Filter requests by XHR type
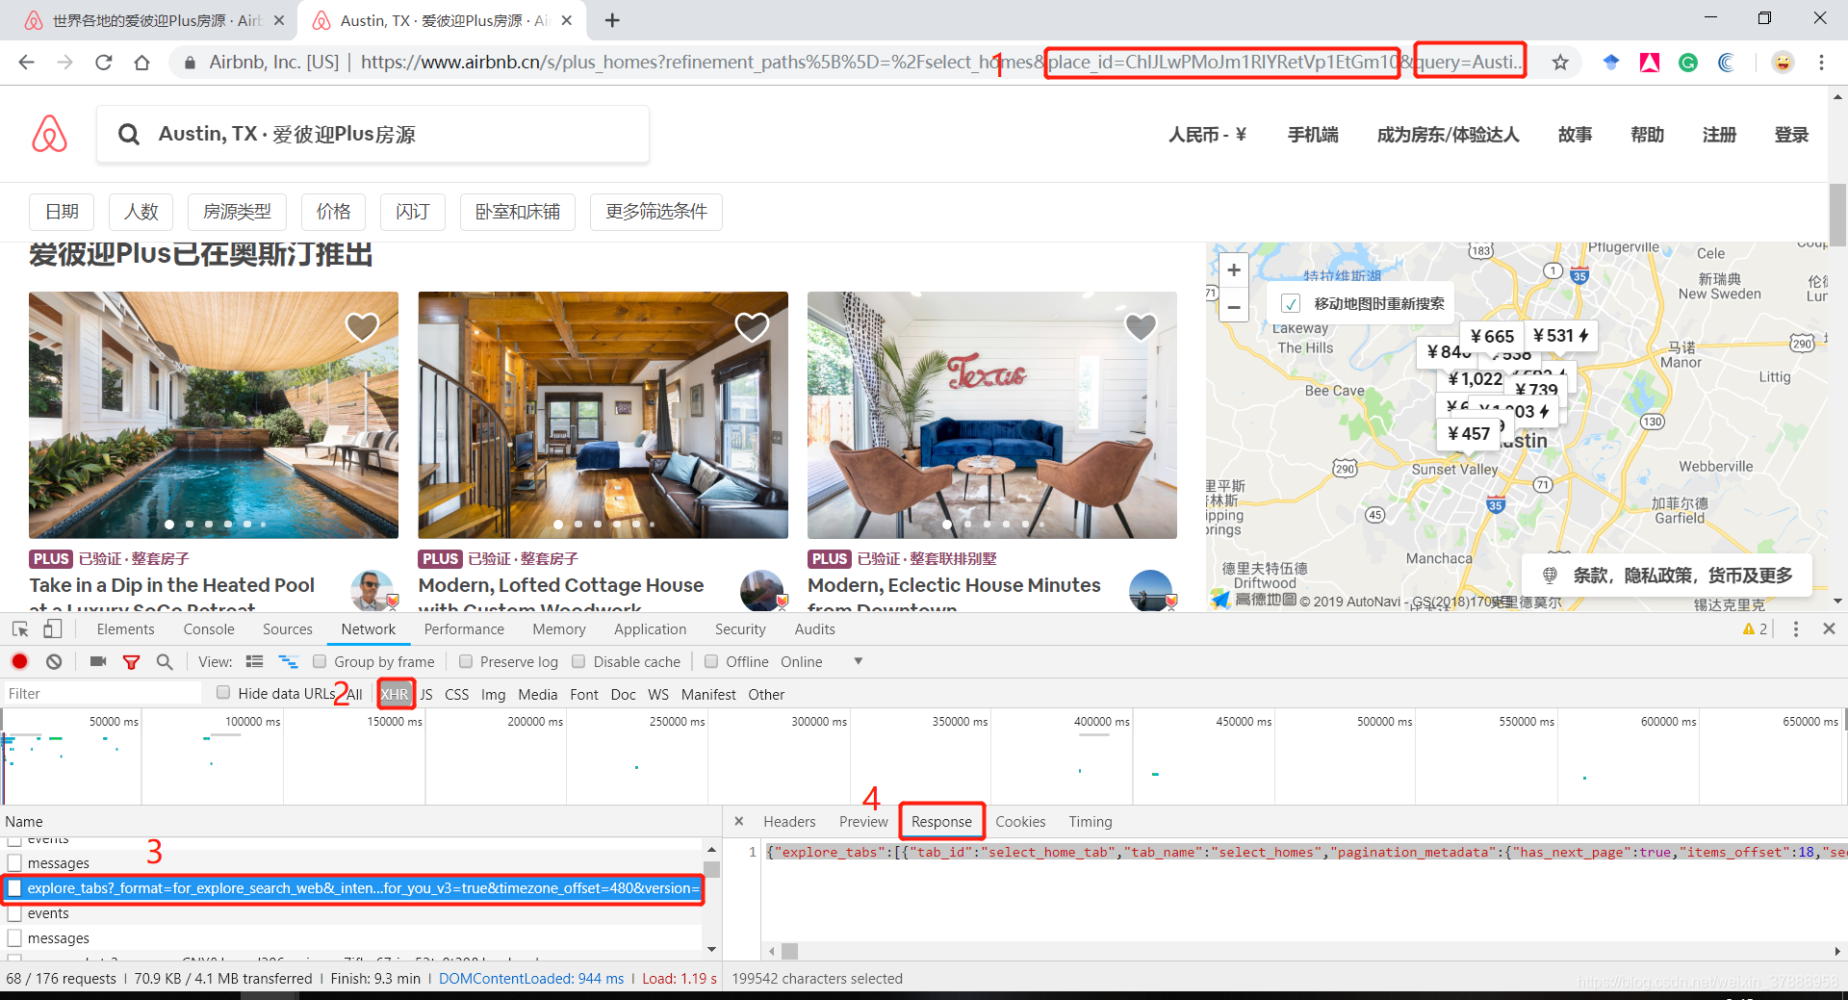Screen dimensions: 1848x1000 point(395,694)
